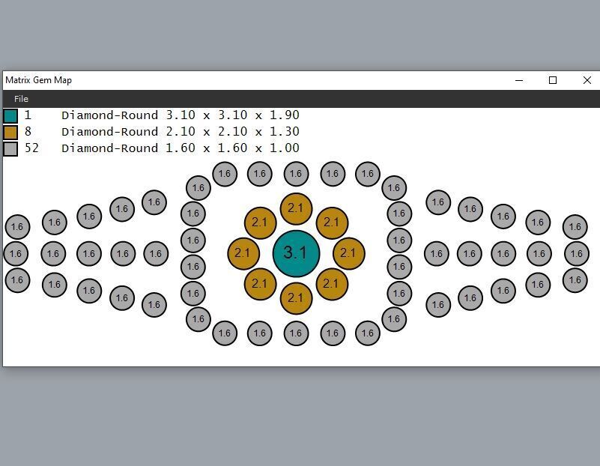Select the 1.6 gem directly below the bottommost 2.1 gem
This screenshot has width=600, height=466.
coord(296,333)
